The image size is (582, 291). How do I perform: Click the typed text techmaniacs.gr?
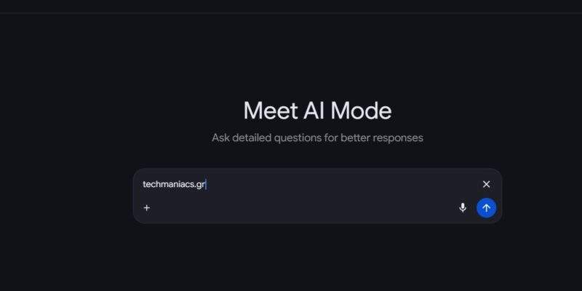(174, 185)
